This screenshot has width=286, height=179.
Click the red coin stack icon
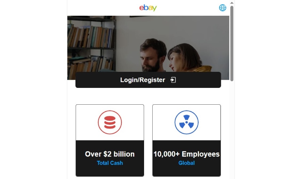(110, 122)
